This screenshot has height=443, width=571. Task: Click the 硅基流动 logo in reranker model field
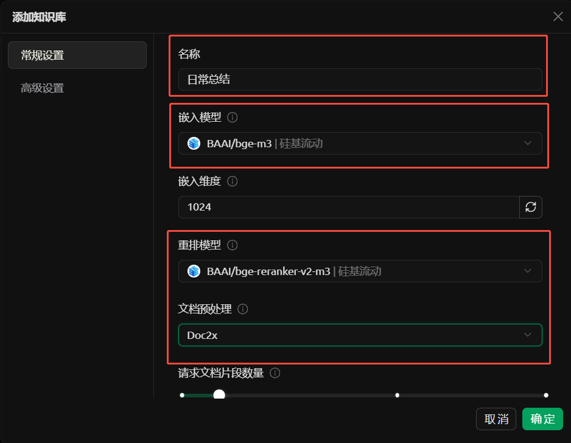click(x=194, y=271)
